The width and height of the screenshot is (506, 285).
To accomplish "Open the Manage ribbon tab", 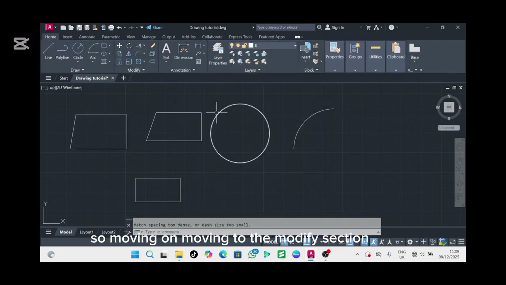I will [x=149, y=37].
